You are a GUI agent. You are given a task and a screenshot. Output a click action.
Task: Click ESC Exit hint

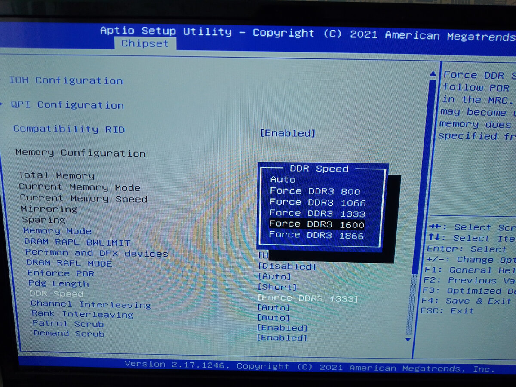[x=447, y=311]
